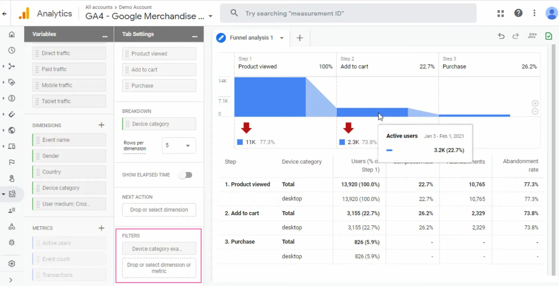Open the vertical three-dot more menu
This screenshot has height=286, width=559.
(534, 13)
